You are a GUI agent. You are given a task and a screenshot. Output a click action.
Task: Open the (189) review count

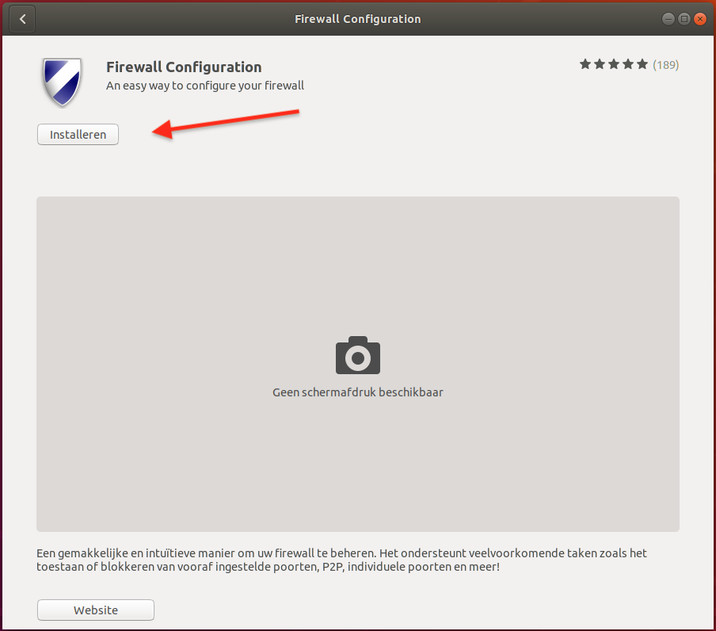[665, 65]
